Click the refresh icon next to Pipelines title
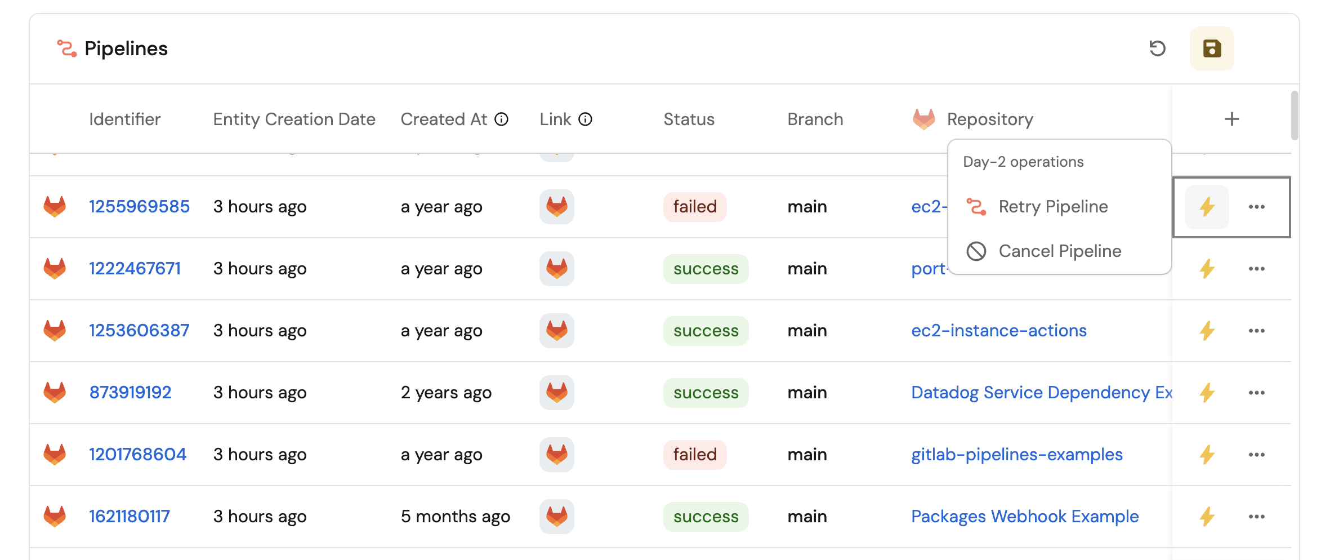This screenshot has width=1330, height=560. (1157, 48)
